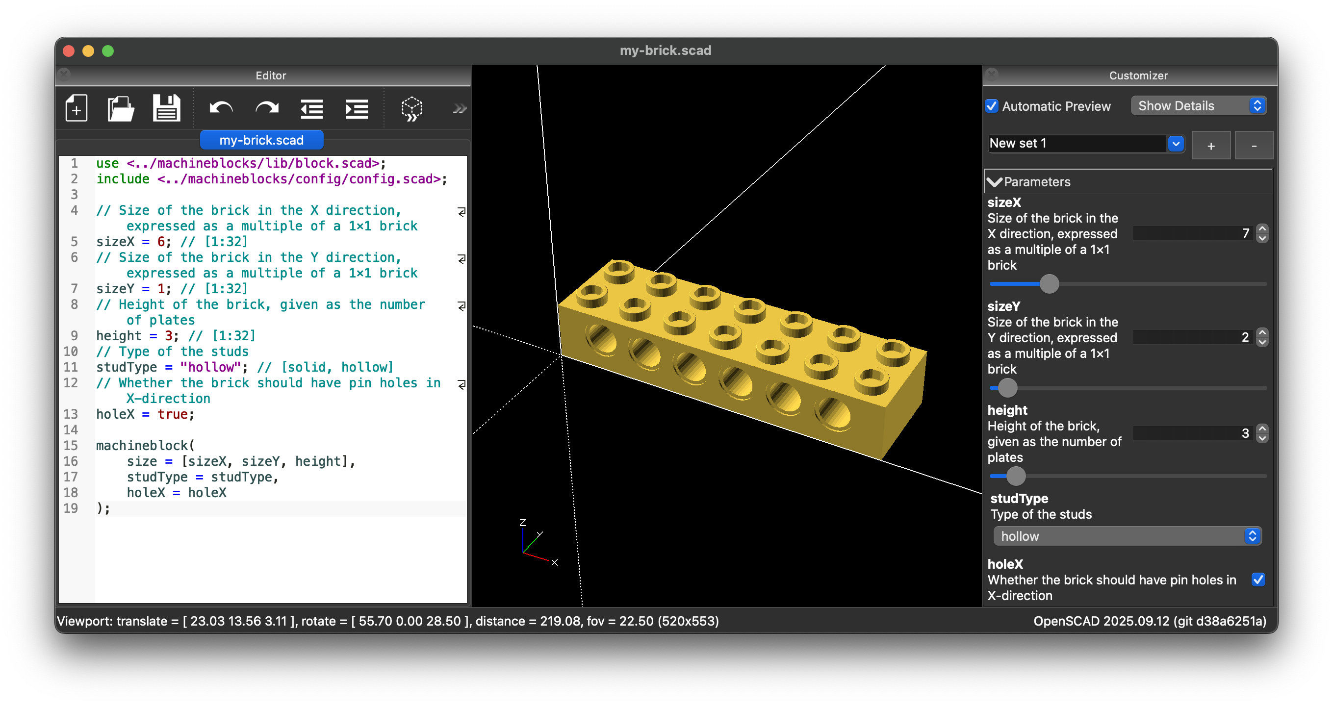
Task: Remove the preset with the minus button
Action: [1254, 146]
